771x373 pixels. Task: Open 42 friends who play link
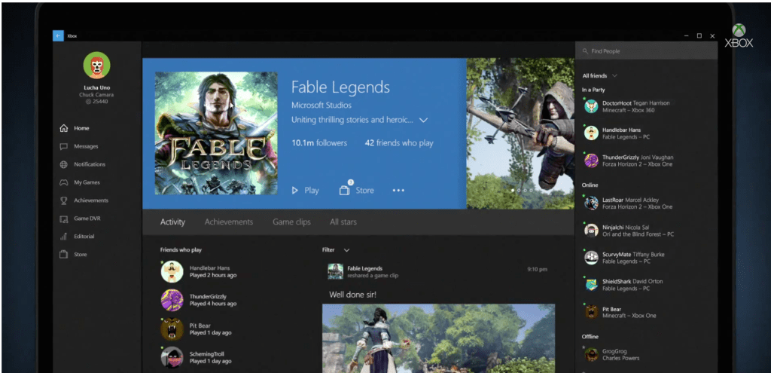(399, 143)
